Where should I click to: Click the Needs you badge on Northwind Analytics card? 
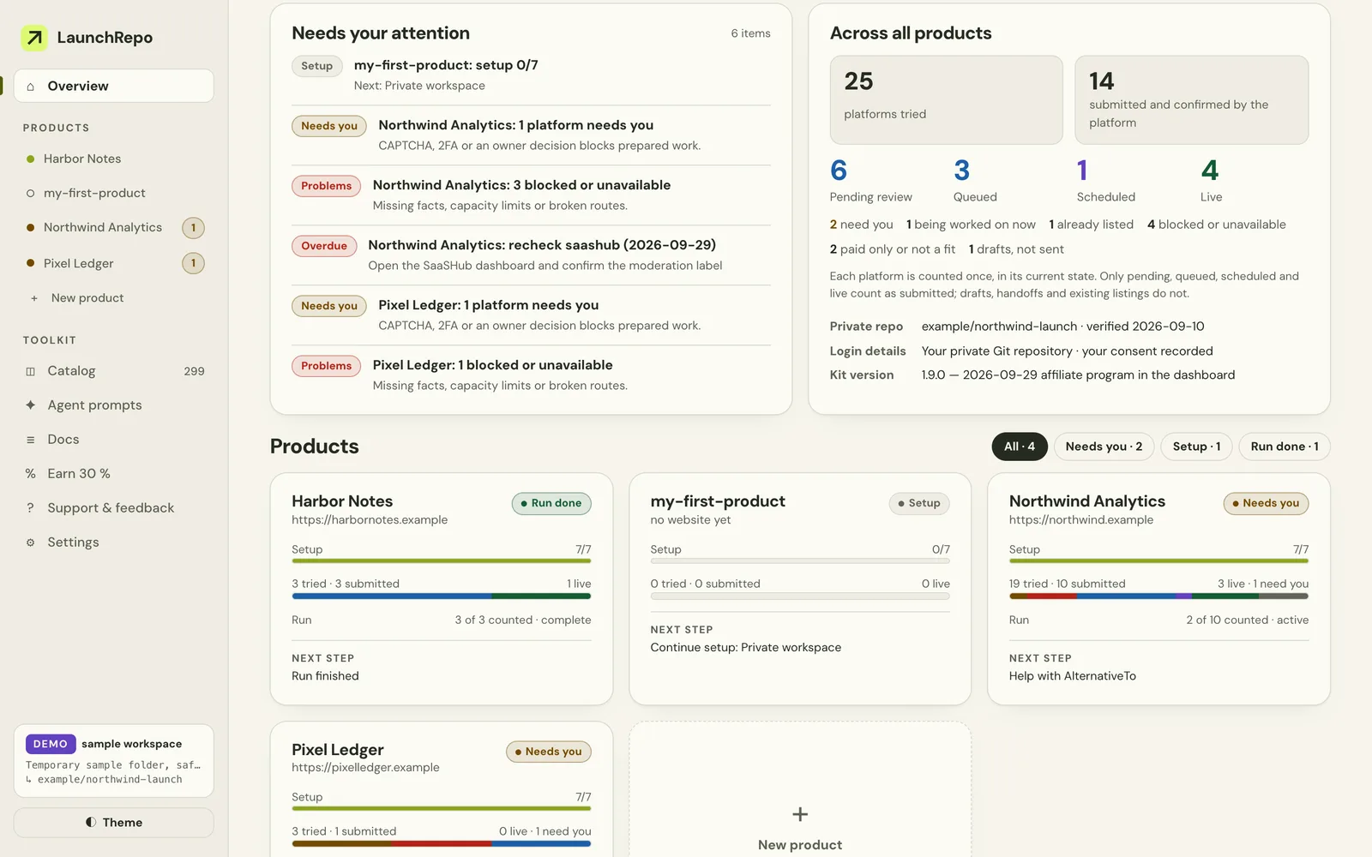point(1266,504)
